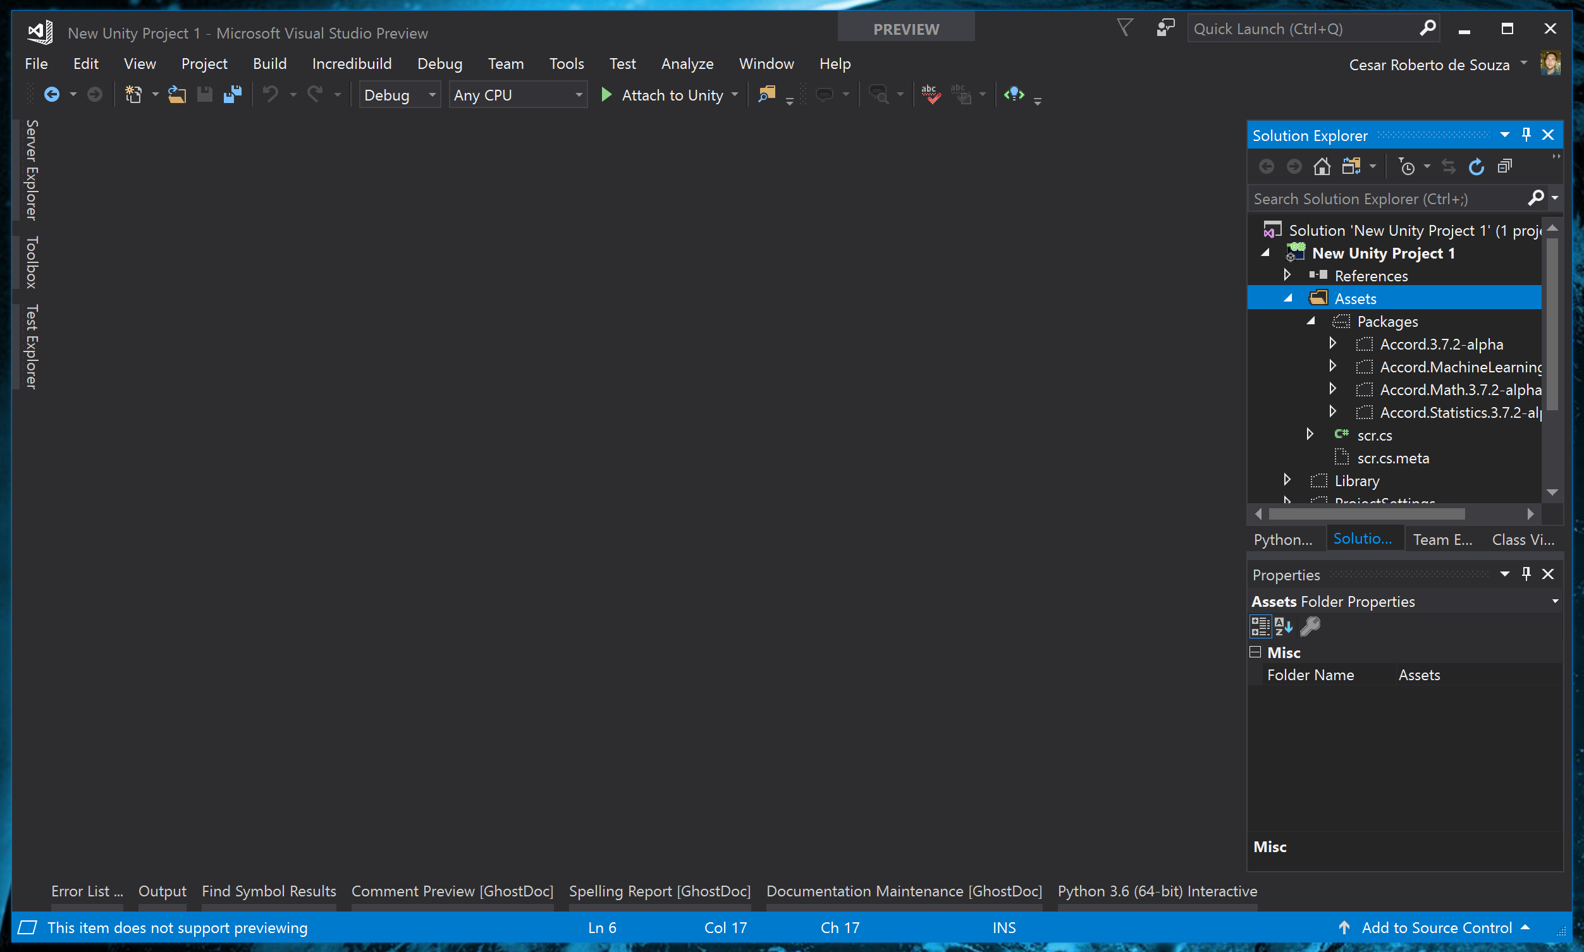
Task: Open Solution Explorer window options dropdown
Action: 1504,135
